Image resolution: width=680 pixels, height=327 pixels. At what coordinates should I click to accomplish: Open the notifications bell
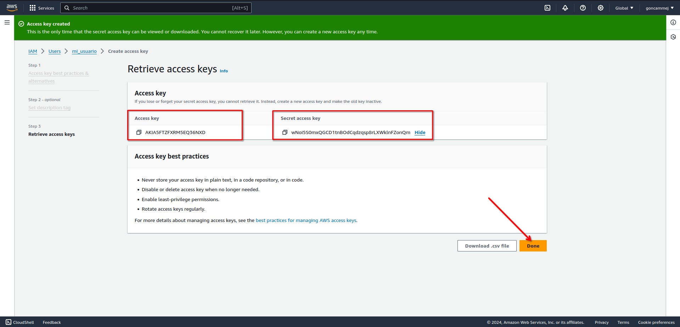(565, 8)
